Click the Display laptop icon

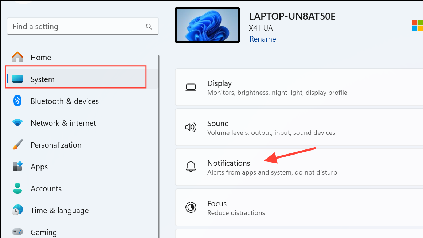(x=191, y=87)
